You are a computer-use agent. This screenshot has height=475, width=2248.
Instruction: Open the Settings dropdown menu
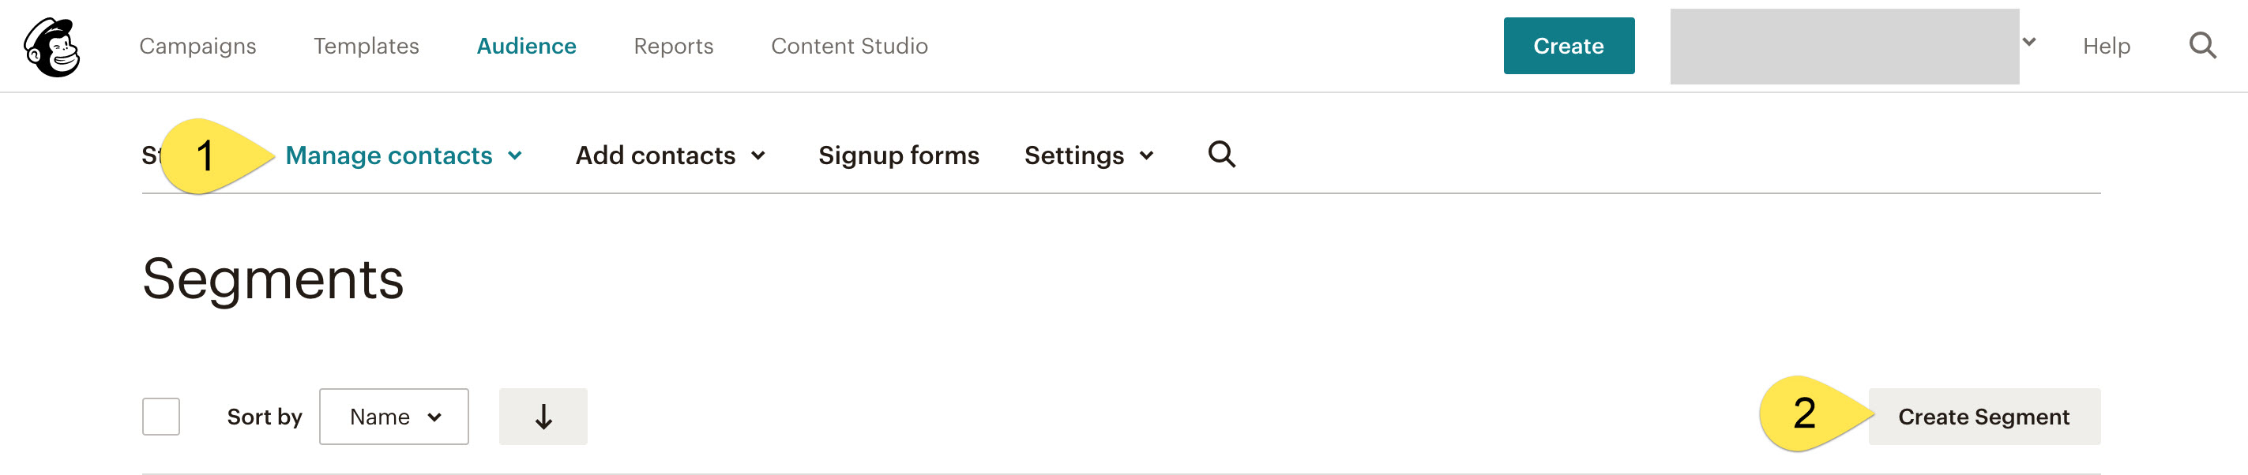tap(1089, 155)
